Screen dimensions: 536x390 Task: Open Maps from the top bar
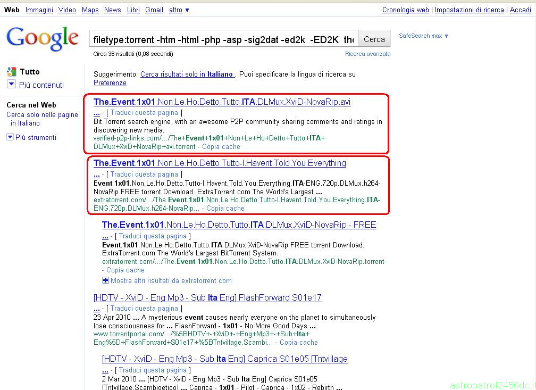pos(90,10)
